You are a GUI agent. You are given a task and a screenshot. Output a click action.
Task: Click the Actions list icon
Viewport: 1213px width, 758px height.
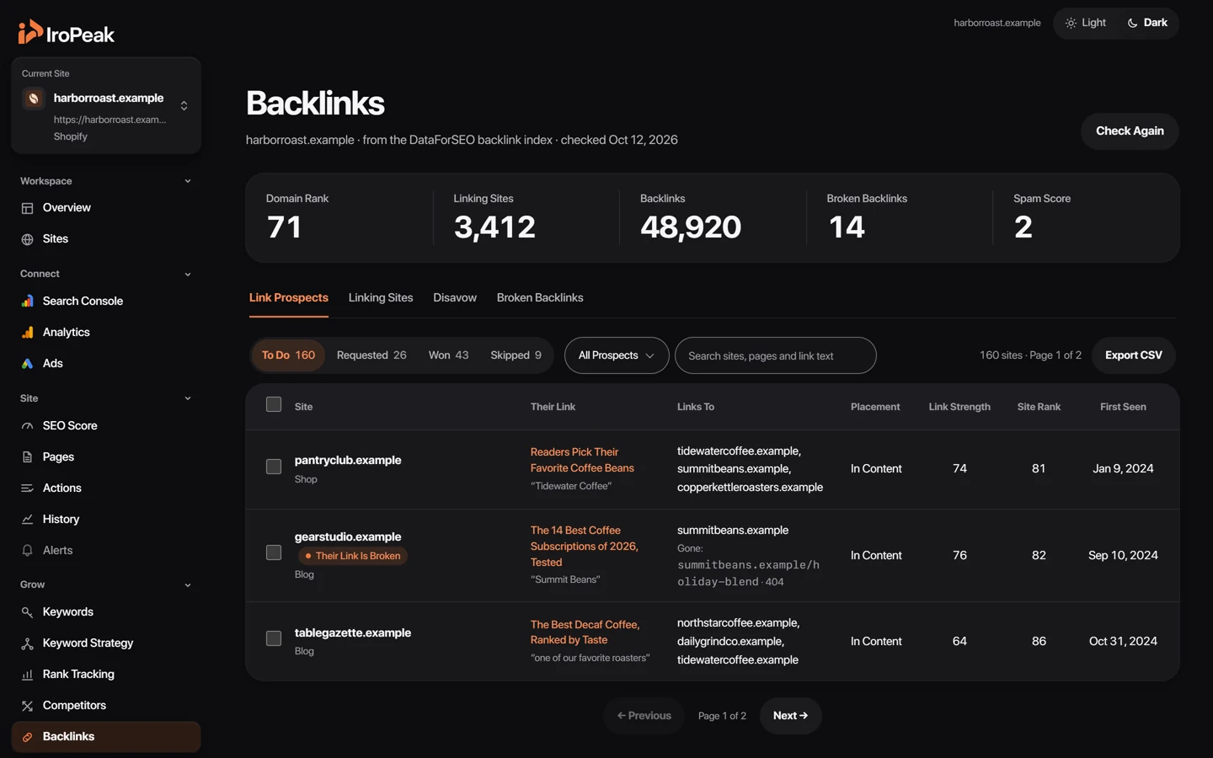[27, 488]
